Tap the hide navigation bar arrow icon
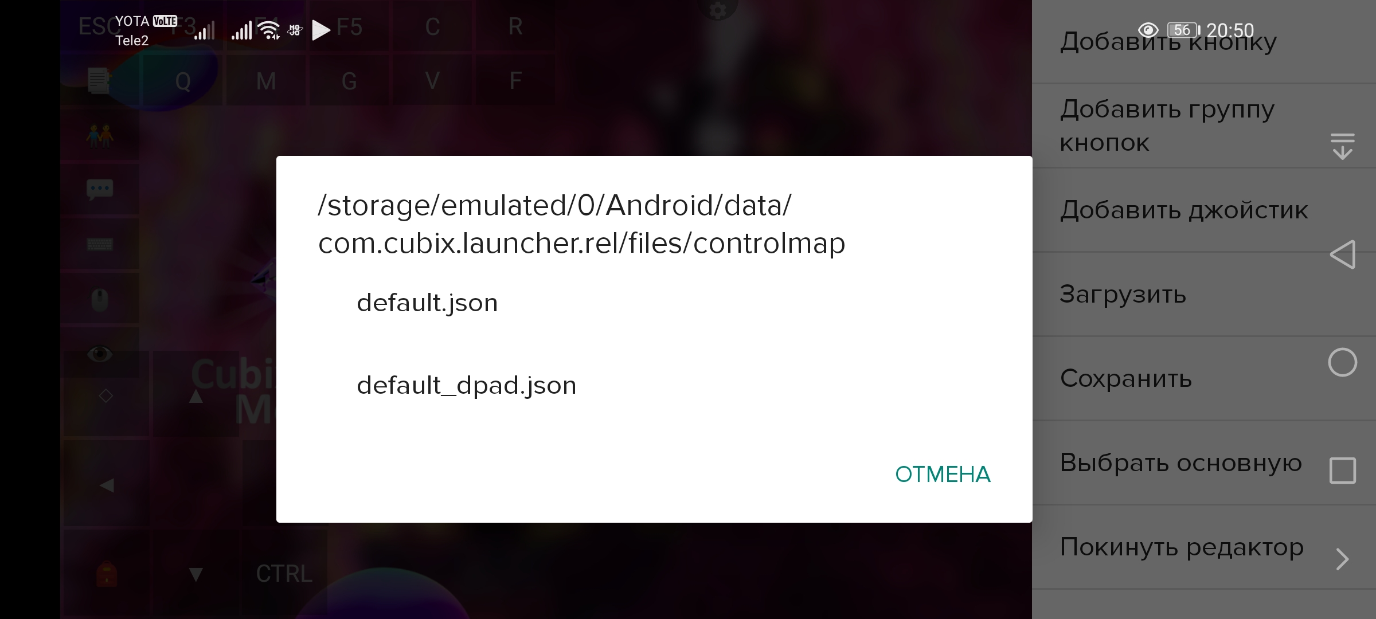 click(x=1342, y=146)
